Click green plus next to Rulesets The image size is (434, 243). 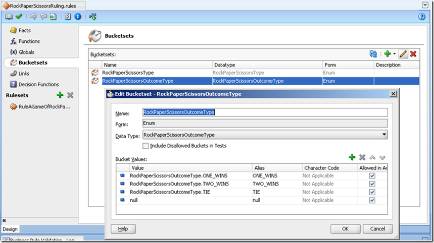(x=60, y=95)
